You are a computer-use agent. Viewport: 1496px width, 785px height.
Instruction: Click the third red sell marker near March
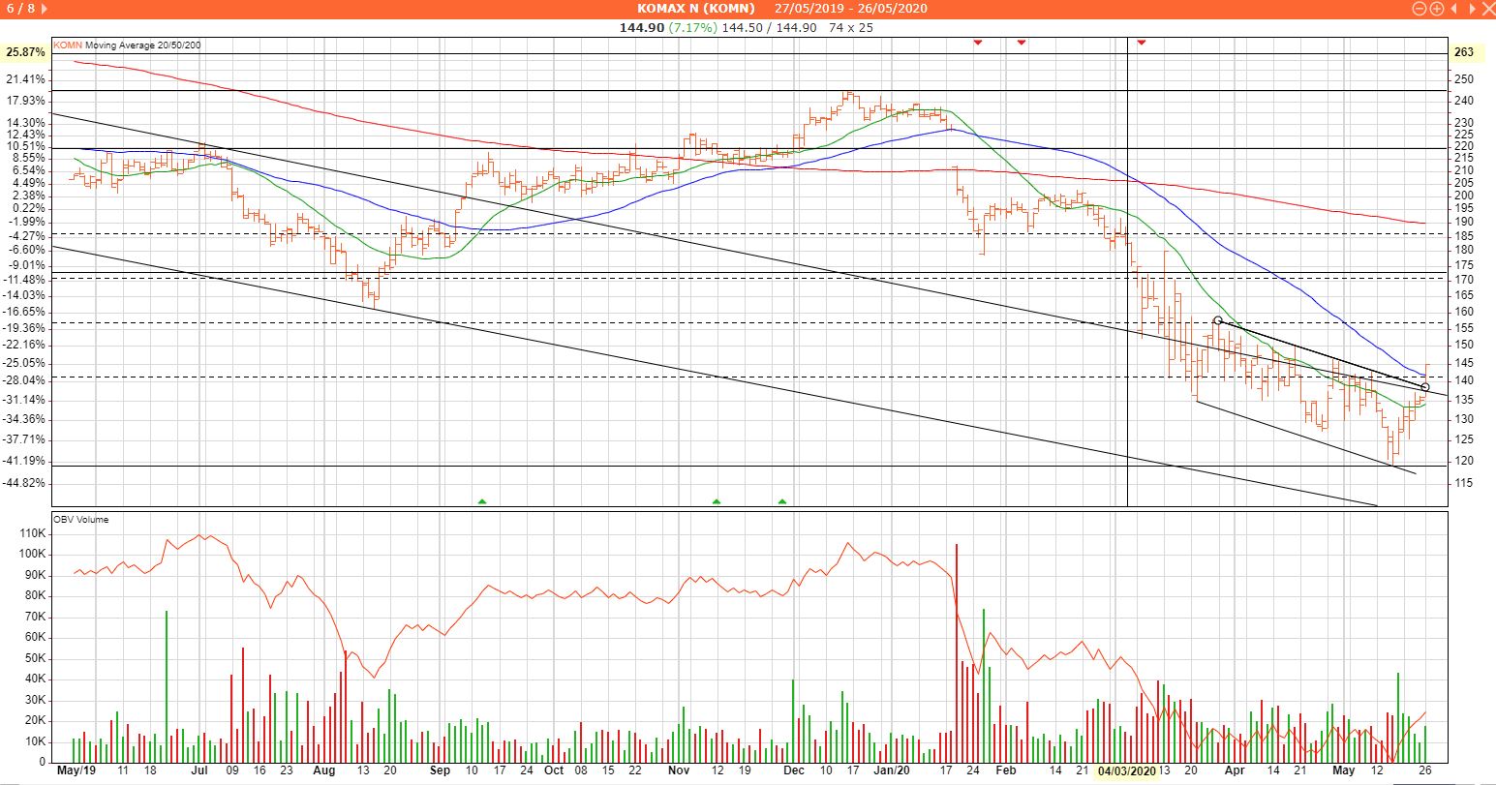(x=1142, y=43)
